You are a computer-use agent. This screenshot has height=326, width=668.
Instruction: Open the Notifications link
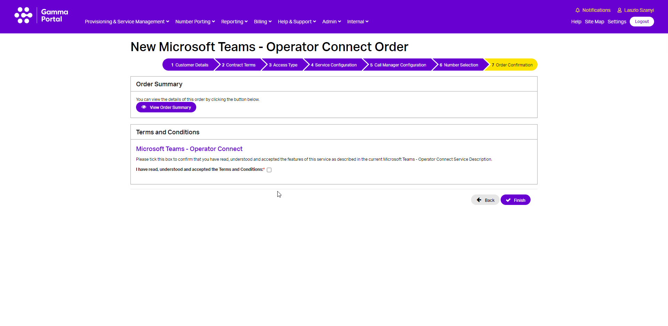(x=596, y=10)
